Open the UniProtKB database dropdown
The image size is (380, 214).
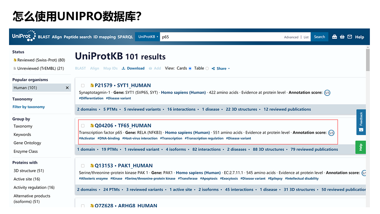click(147, 37)
